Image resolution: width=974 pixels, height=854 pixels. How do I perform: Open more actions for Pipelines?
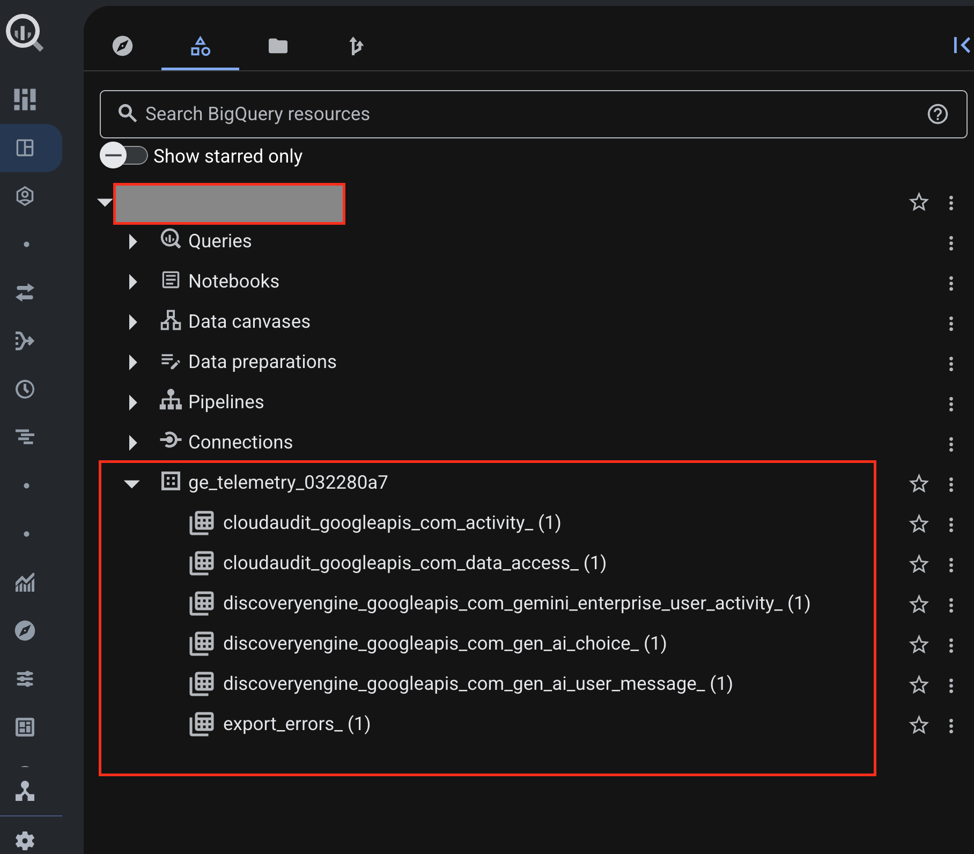pyautogui.click(x=951, y=404)
